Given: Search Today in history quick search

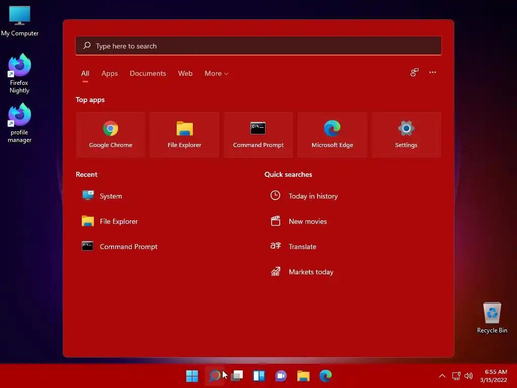Looking at the screenshot, I should [304, 196].
